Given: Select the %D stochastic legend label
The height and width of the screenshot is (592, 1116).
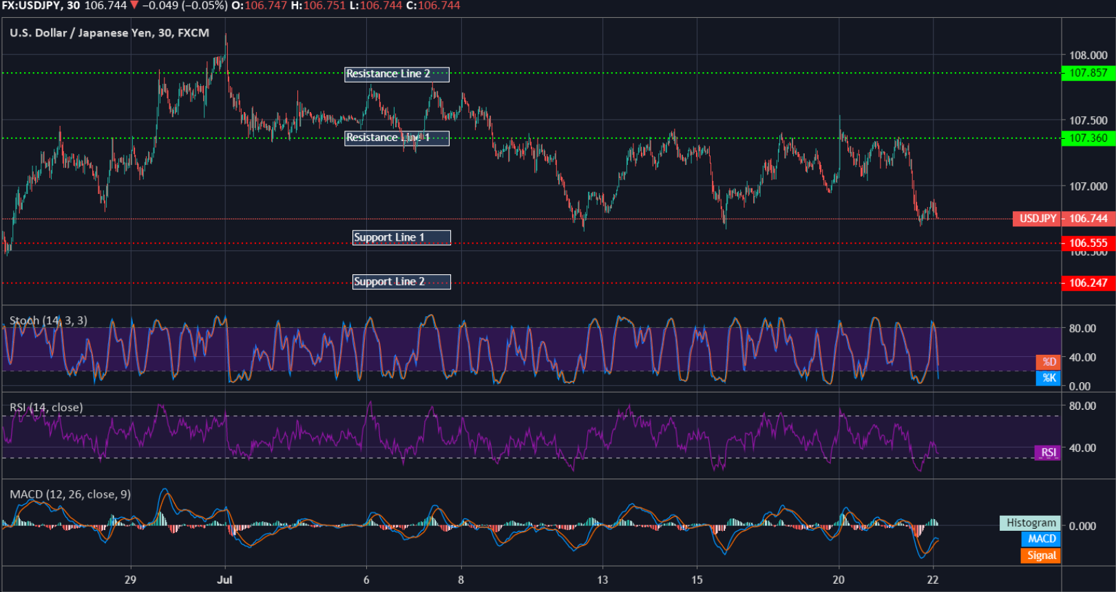Looking at the screenshot, I should pyautogui.click(x=1049, y=362).
